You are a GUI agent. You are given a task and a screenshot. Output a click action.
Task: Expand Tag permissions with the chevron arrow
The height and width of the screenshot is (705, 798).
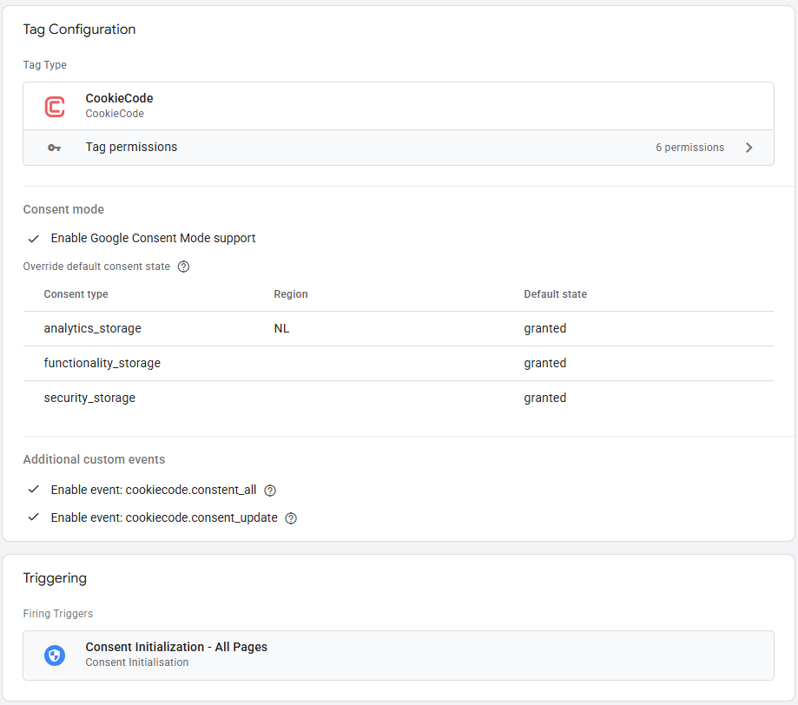pyautogui.click(x=749, y=148)
